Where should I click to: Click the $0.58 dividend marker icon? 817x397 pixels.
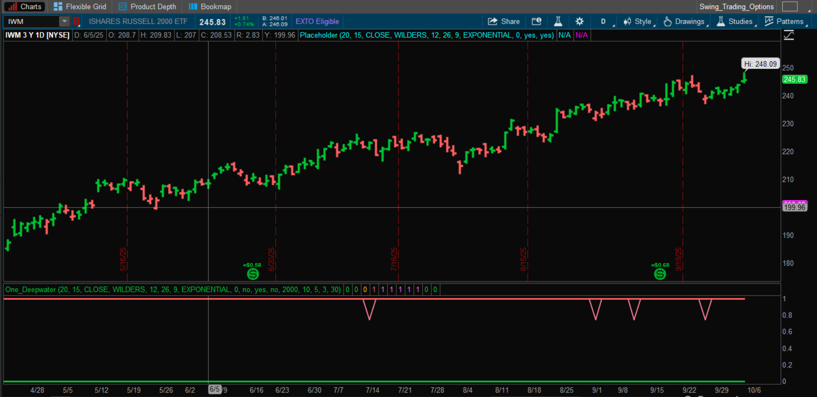pyautogui.click(x=253, y=274)
